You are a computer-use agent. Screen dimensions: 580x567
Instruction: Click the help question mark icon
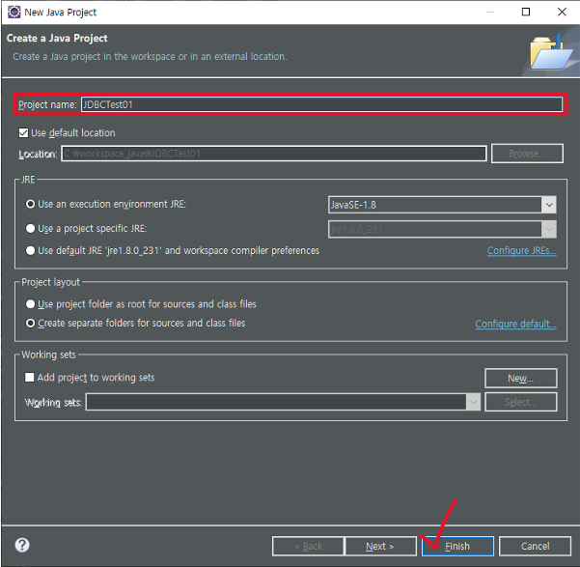[x=22, y=545]
